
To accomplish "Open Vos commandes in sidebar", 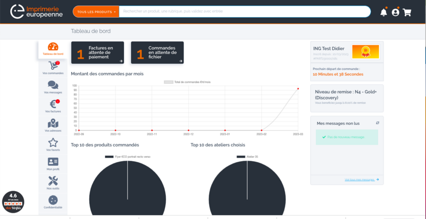I will click(x=53, y=68).
